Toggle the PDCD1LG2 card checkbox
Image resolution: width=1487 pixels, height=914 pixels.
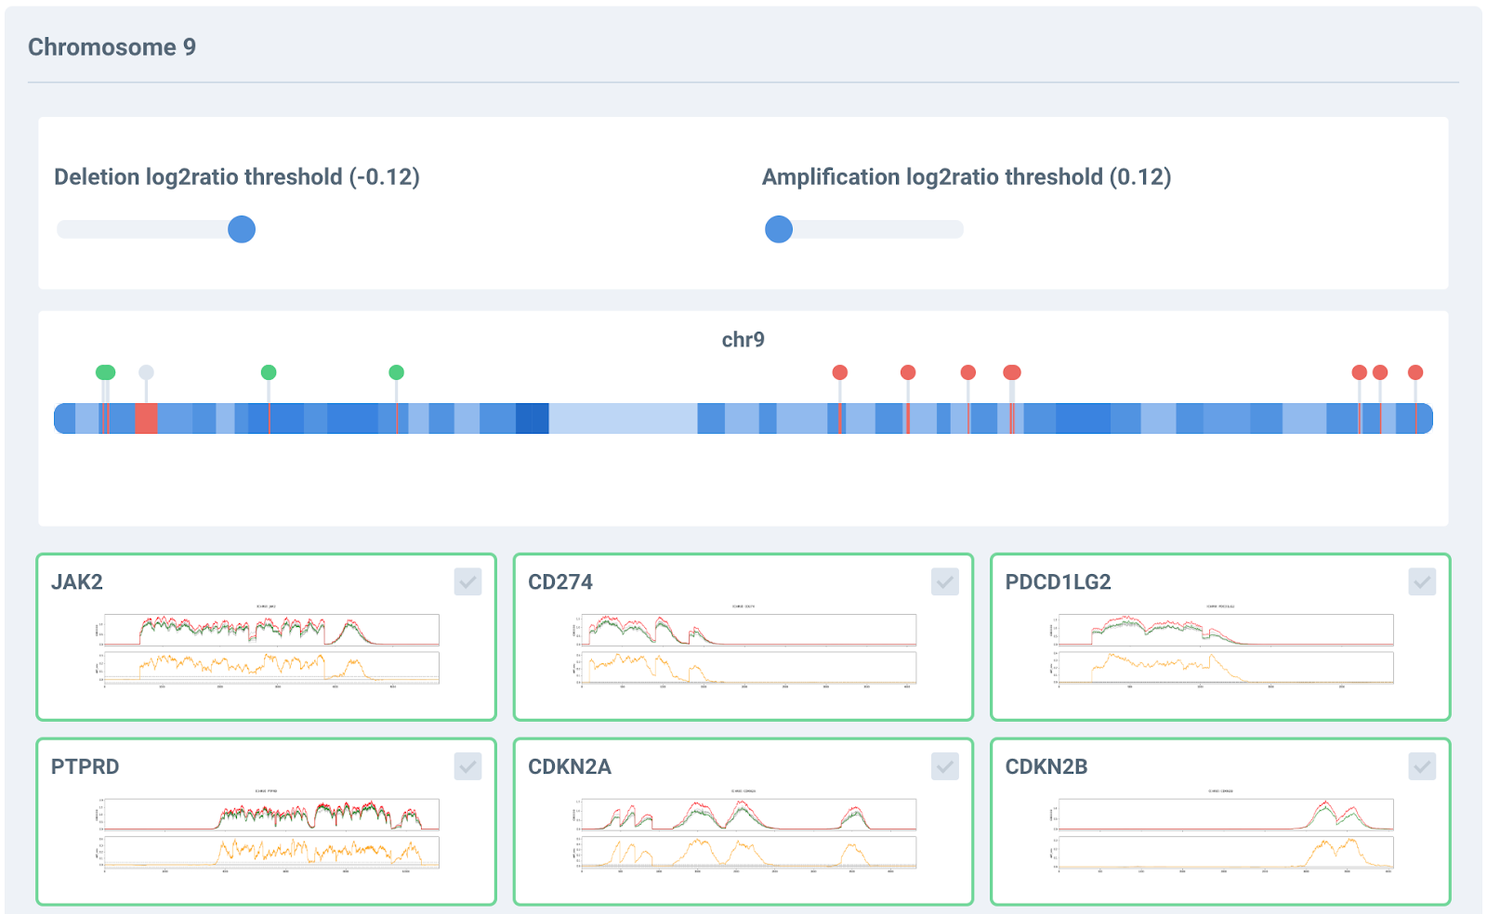(x=1422, y=581)
